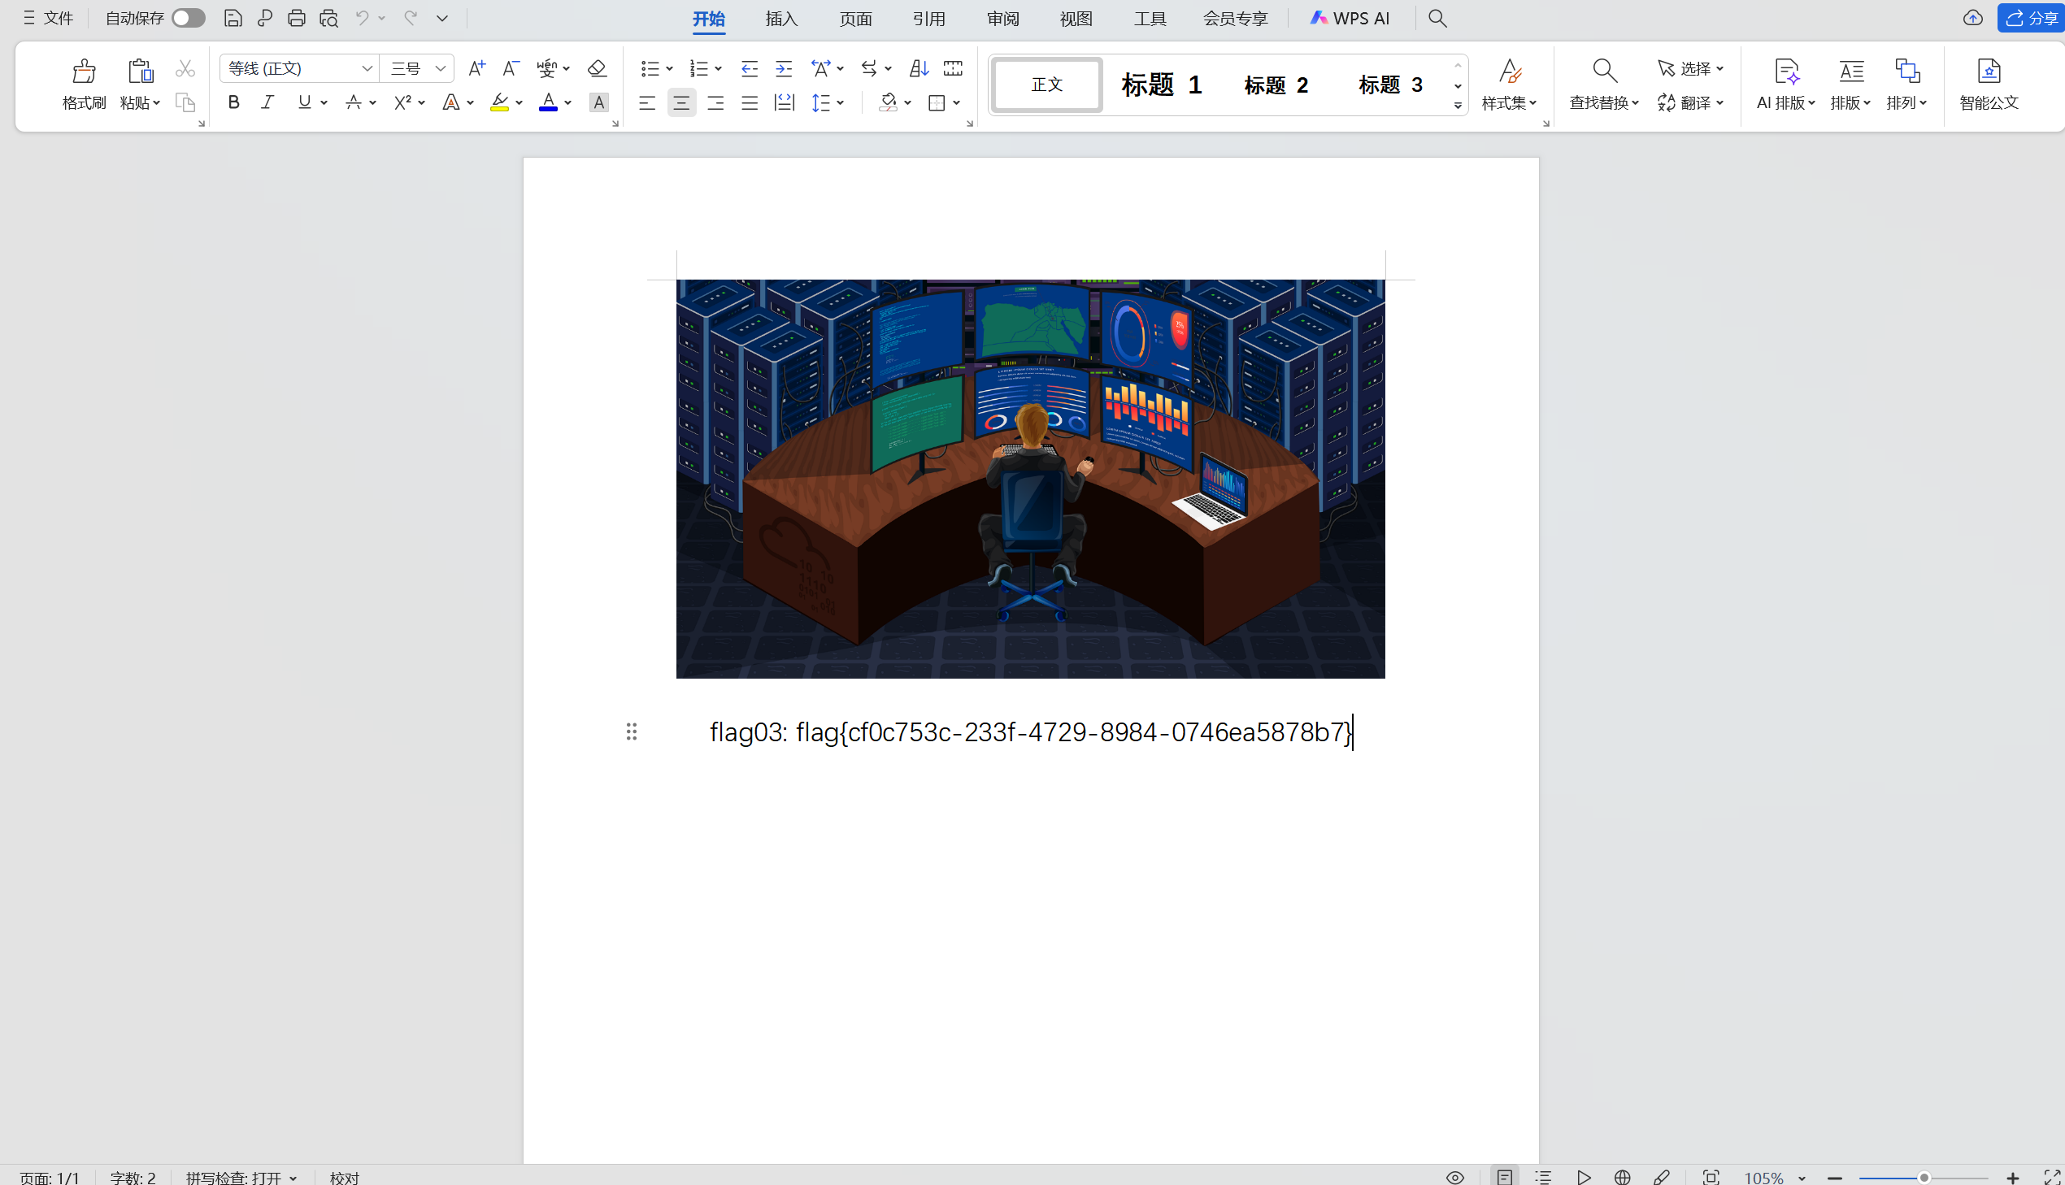Click the italic formatting icon
This screenshot has width=2065, height=1185.
(x=267, y=102)
